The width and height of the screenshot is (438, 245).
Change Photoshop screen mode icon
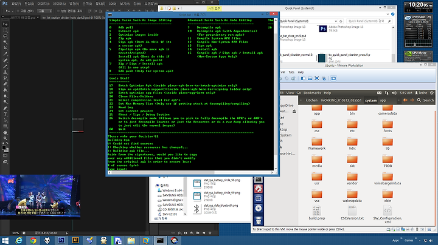[x=5, y=162]
